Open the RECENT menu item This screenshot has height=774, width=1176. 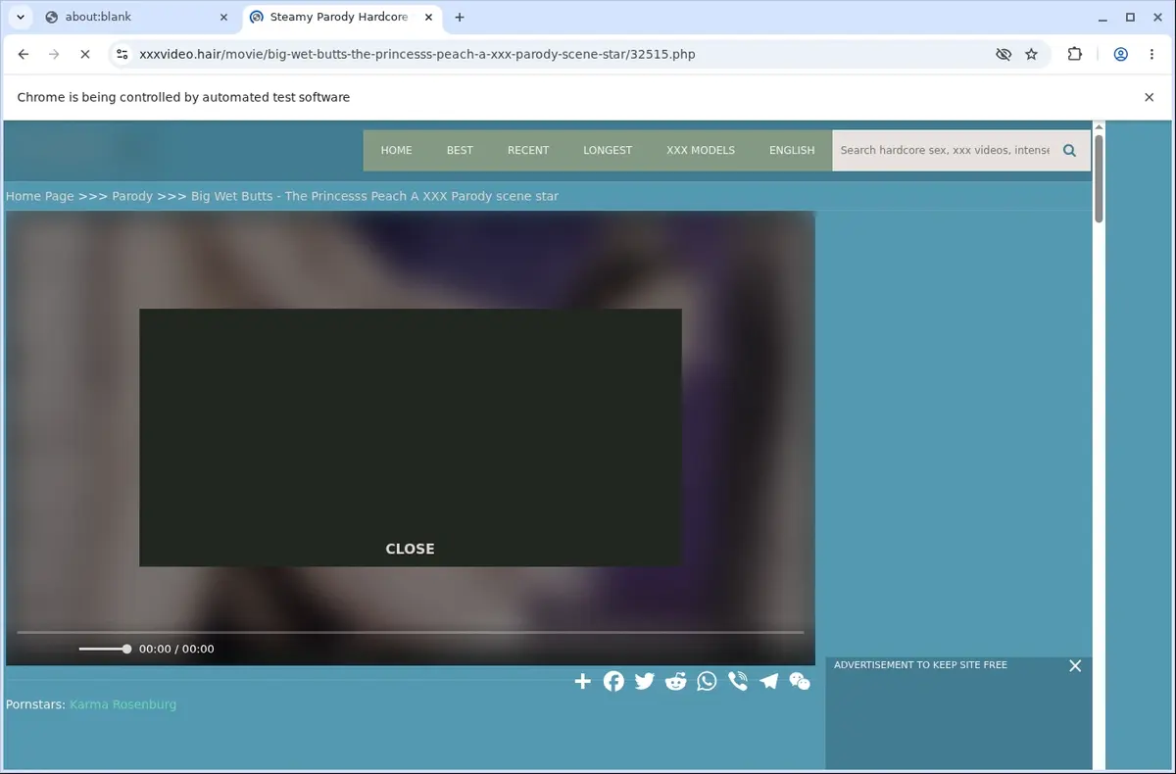[x=528, y=150]
